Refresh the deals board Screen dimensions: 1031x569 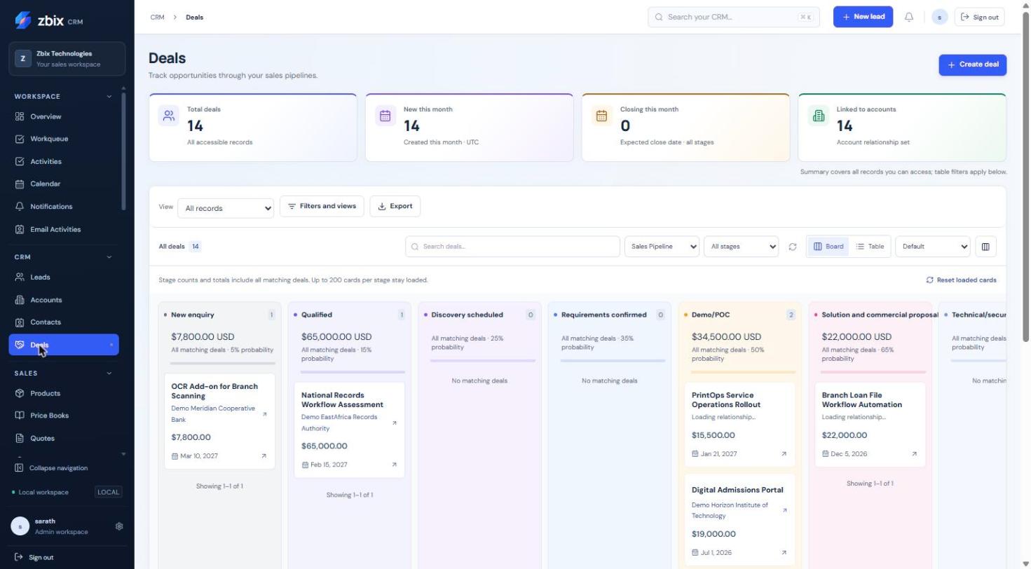[x=793, y=247]
